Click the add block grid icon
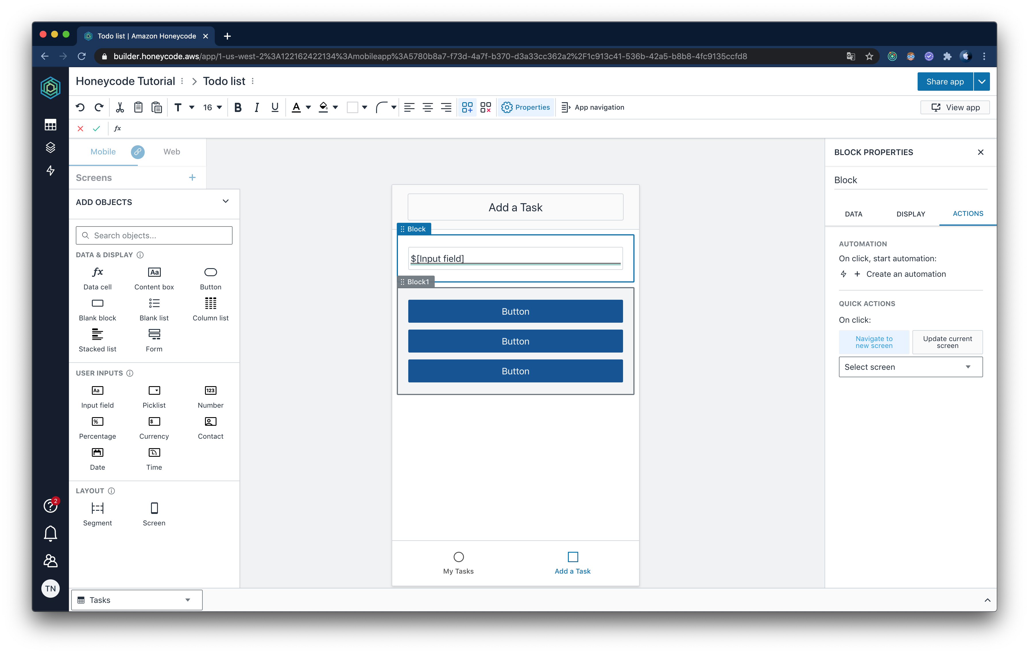The width and height of the screenshot is (1029, 654). pos(467,107)
